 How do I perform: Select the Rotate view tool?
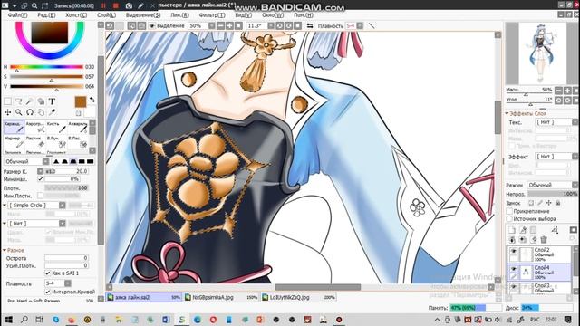(x=30, y=112)
